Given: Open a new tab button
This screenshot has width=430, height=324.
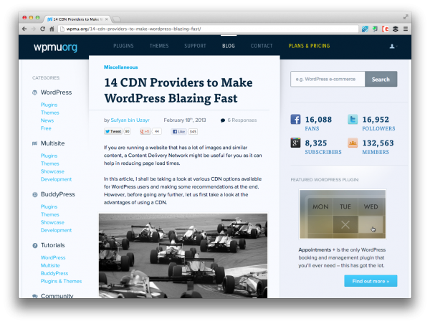Looking at the screenshot, I should tap(117, 19).
